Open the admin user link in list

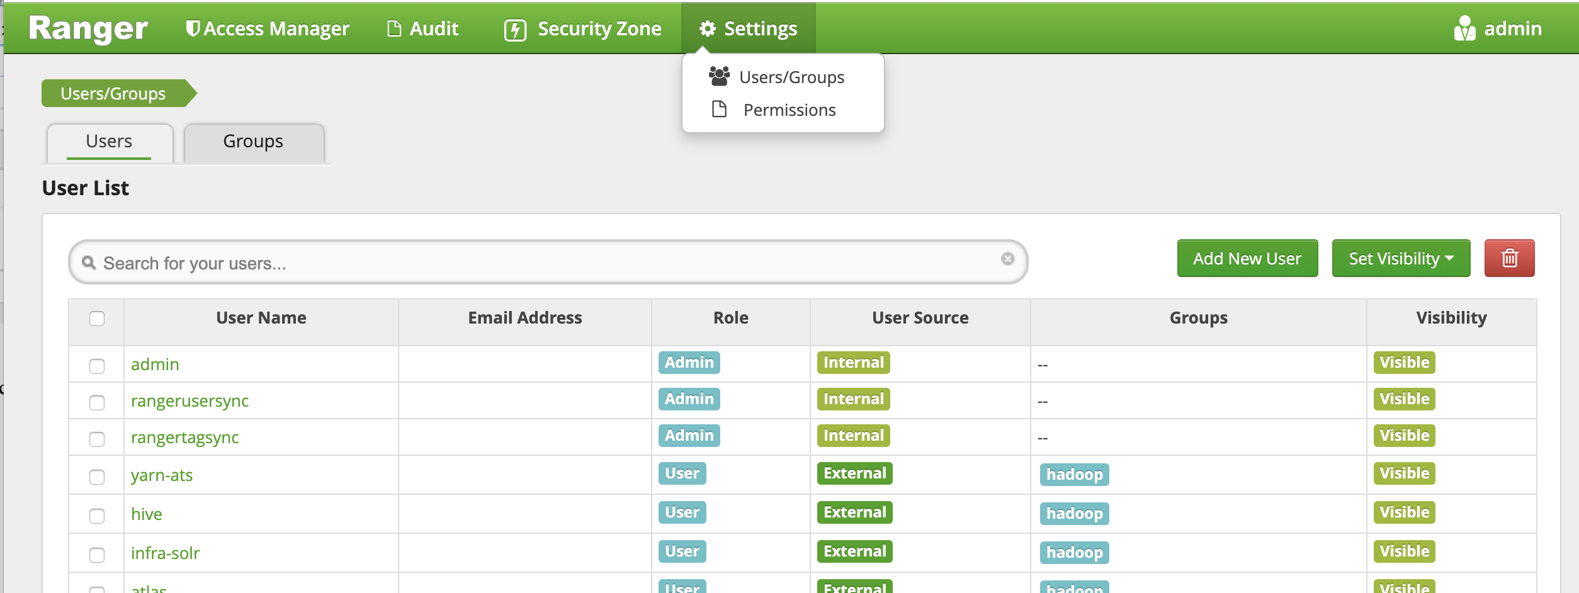[x=155, y=364]
